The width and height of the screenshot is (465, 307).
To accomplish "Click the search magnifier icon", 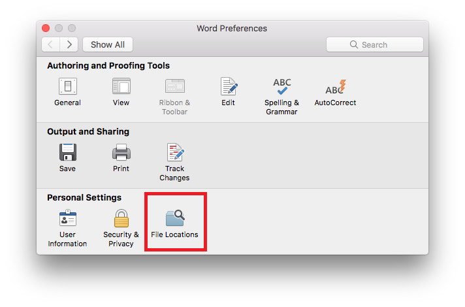I will pos(353,44).
